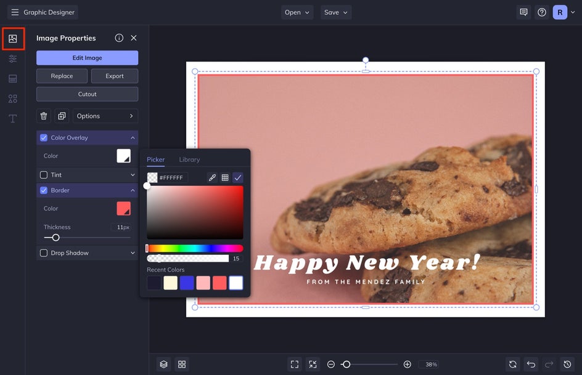
Task: Click the fit to screen icon
Action: (x=295, y=365)
